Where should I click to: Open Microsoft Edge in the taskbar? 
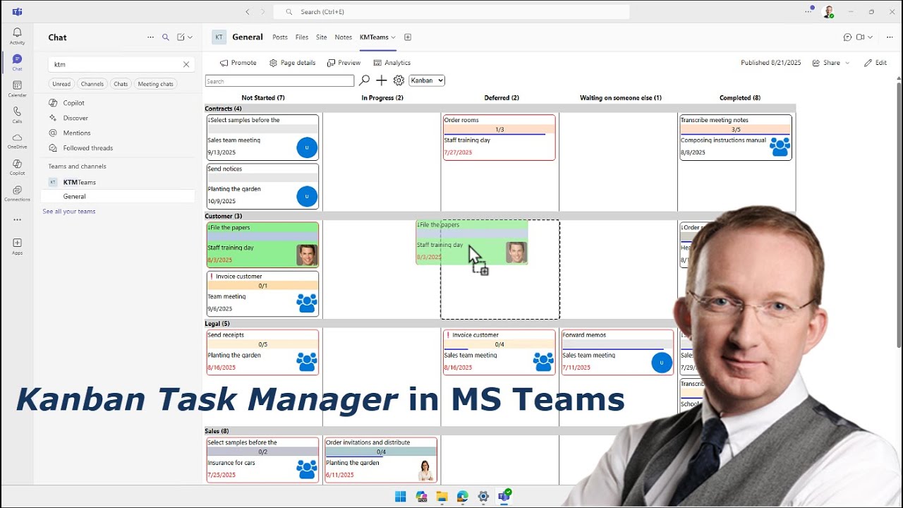tap(462, 497)
